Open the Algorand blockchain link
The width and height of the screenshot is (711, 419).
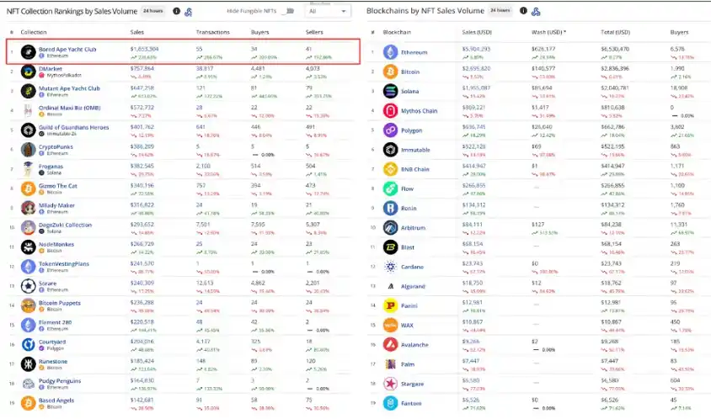[x=413, y=286]
